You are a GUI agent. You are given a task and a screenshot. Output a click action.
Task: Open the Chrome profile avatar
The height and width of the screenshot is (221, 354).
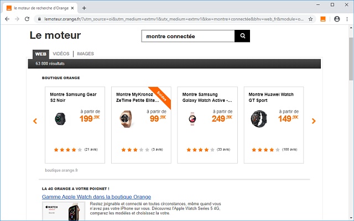point(337,19)
